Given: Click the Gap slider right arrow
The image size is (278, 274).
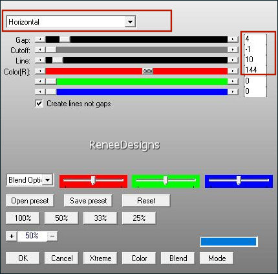Looking at the screenshot, I should point(233,40).
